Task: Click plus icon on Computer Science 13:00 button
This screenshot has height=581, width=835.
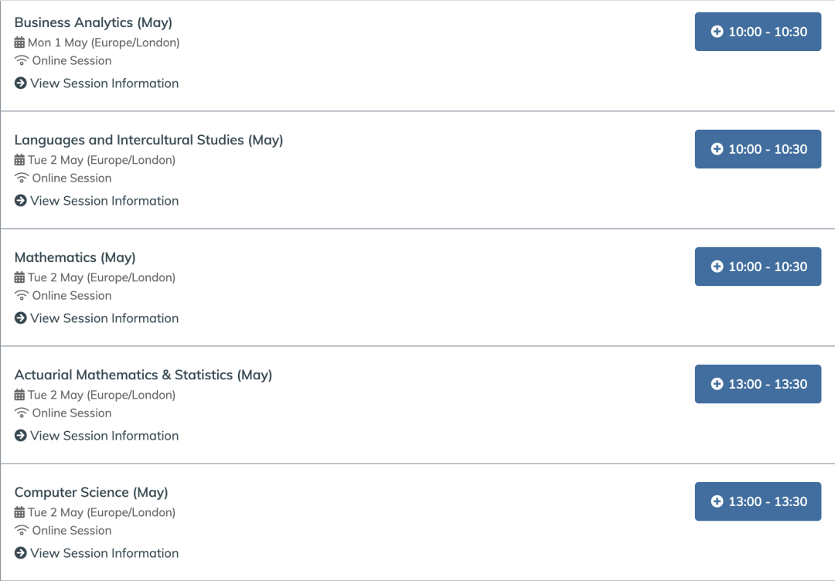Action: [x=717, y=501]
